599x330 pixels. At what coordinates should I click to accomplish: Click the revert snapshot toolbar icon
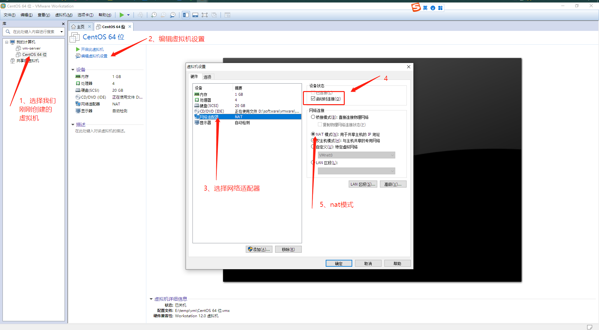point(163,15)
